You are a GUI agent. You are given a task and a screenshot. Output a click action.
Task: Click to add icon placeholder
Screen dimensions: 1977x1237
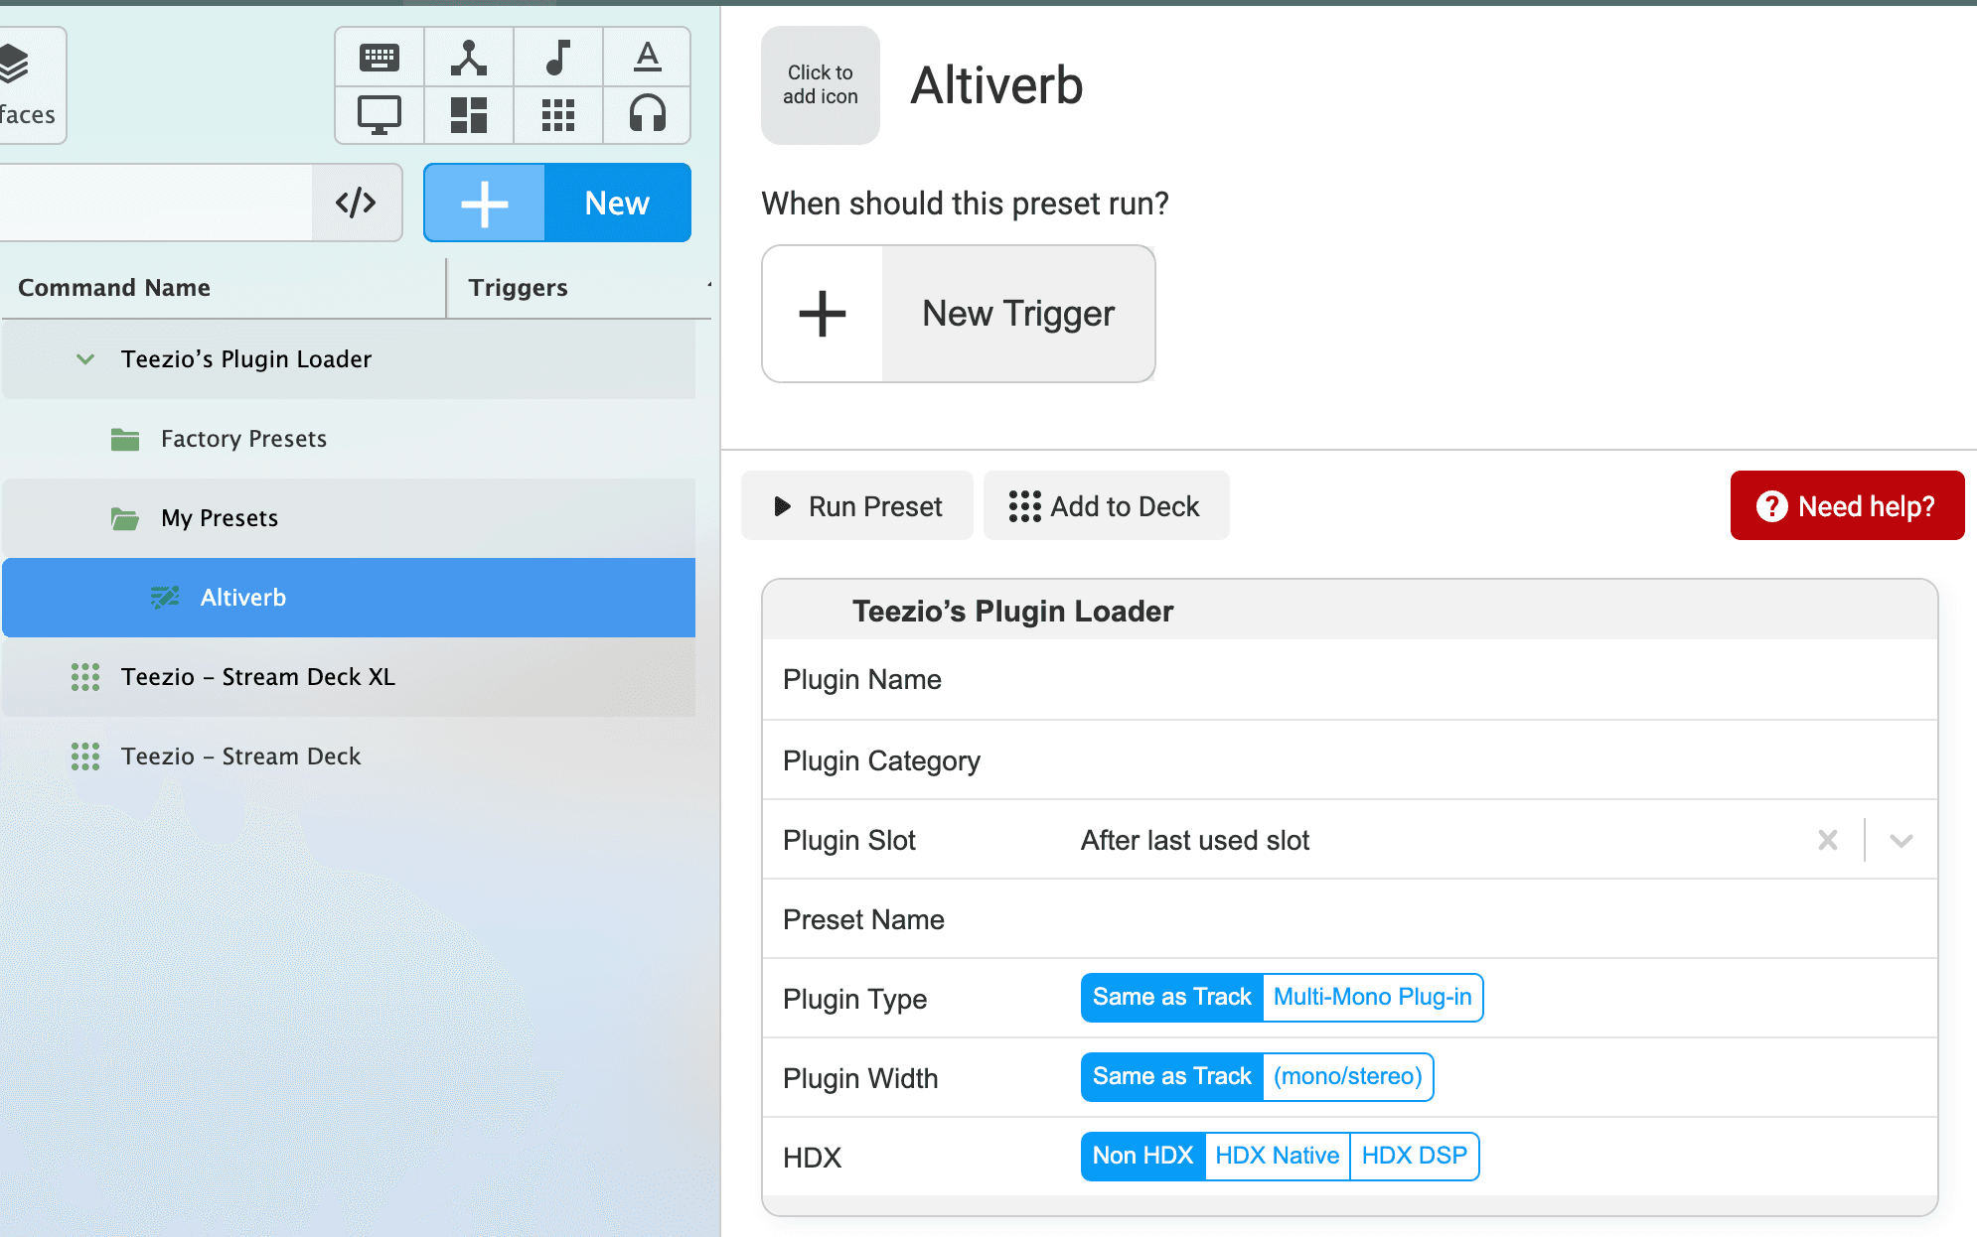coord(821,85)
